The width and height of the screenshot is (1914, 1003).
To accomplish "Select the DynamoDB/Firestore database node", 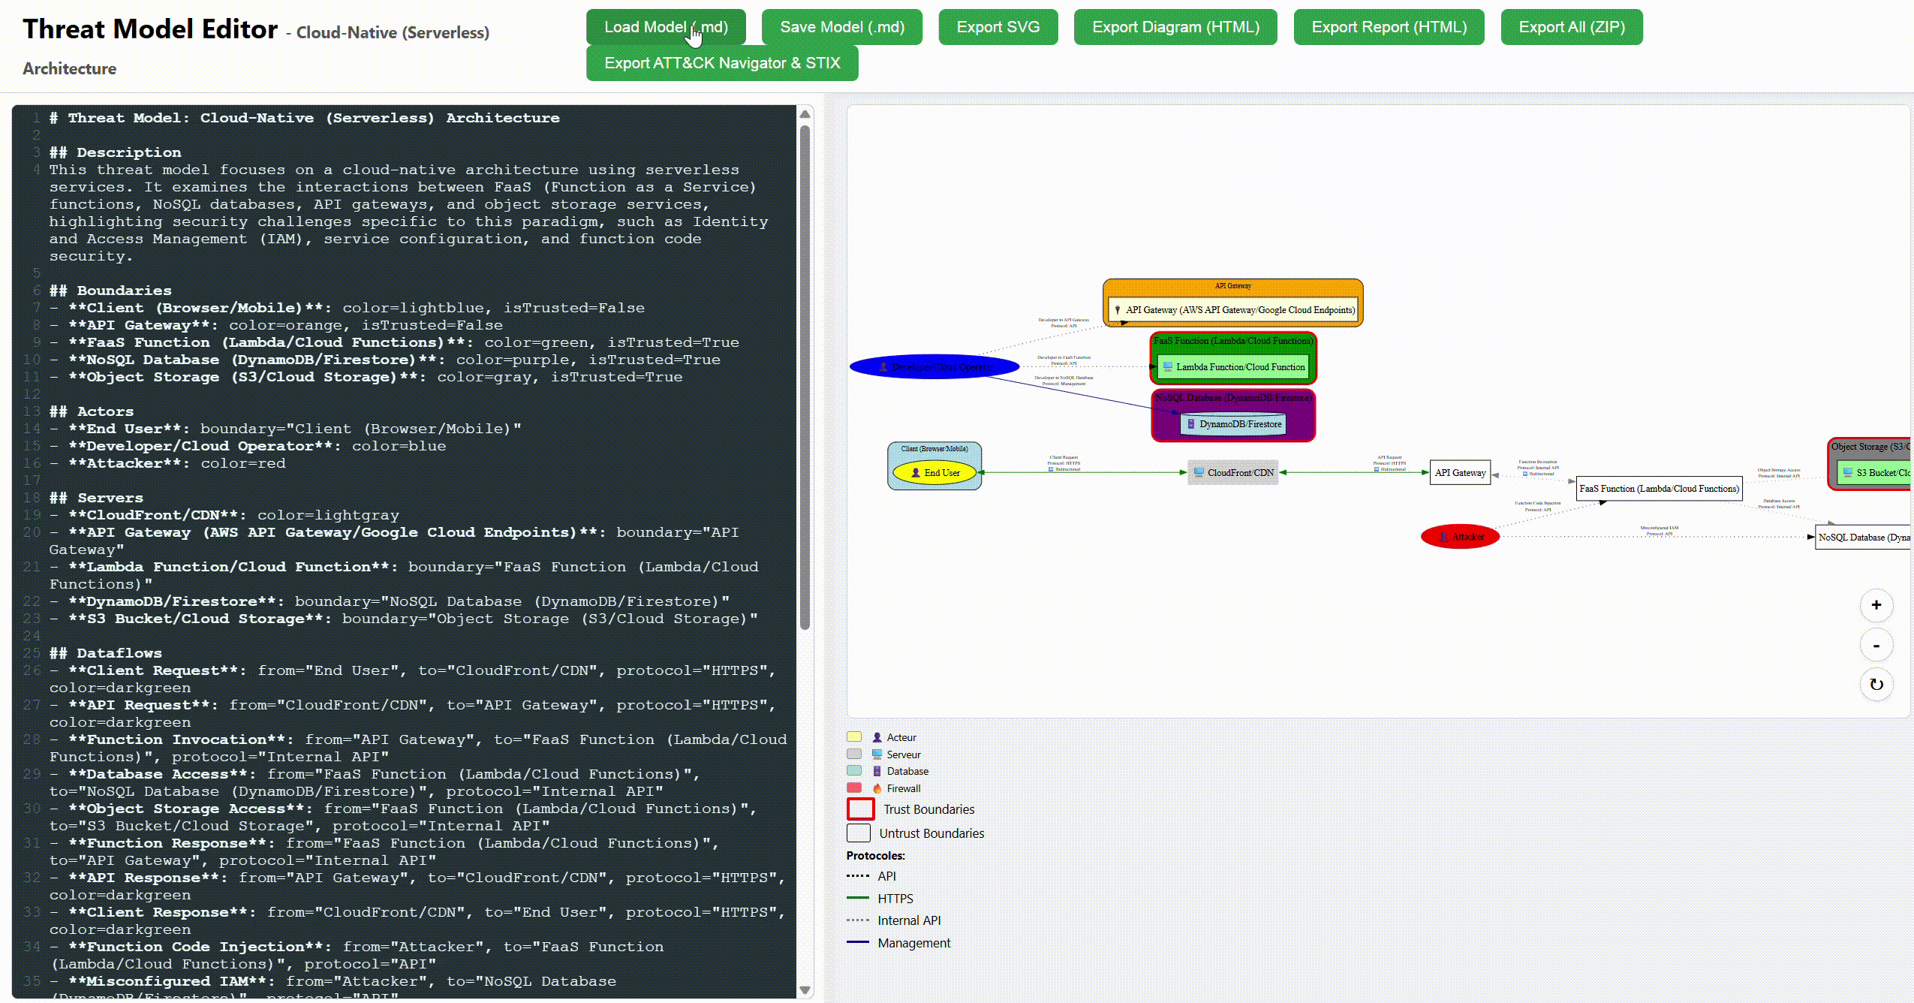I will 1233,424.
